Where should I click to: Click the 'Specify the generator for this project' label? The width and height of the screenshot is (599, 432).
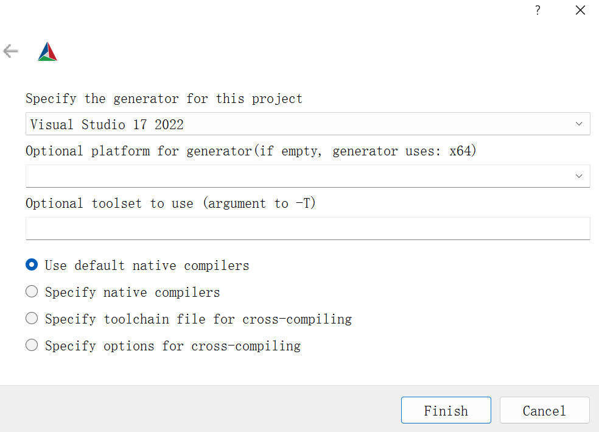pos(164,99)
